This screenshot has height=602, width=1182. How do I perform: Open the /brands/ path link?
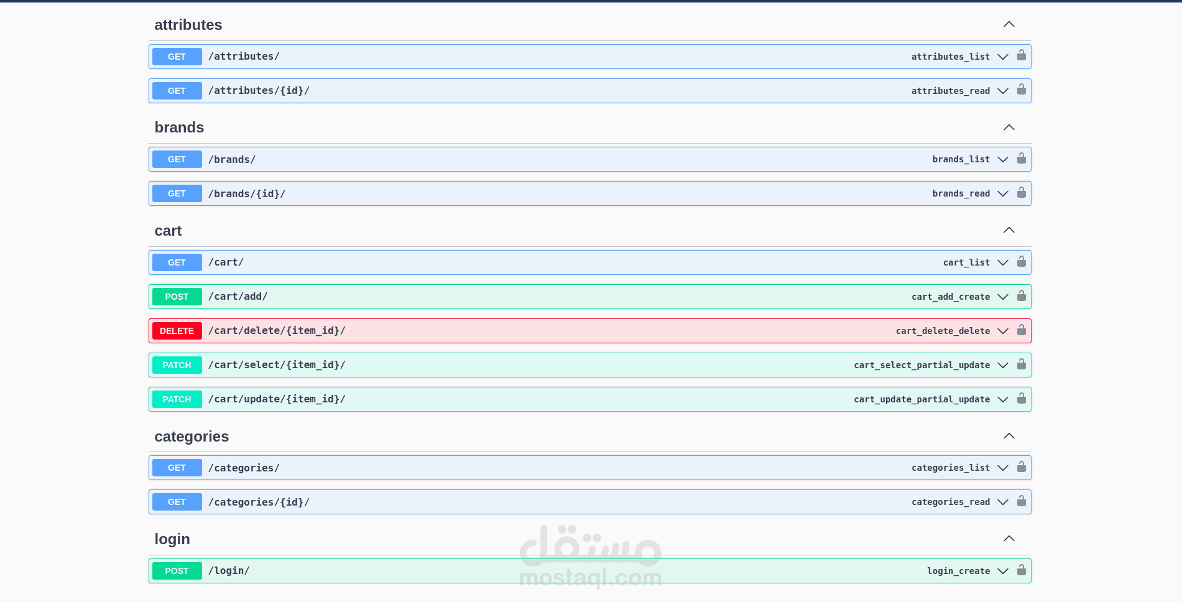tap(232, 159)
